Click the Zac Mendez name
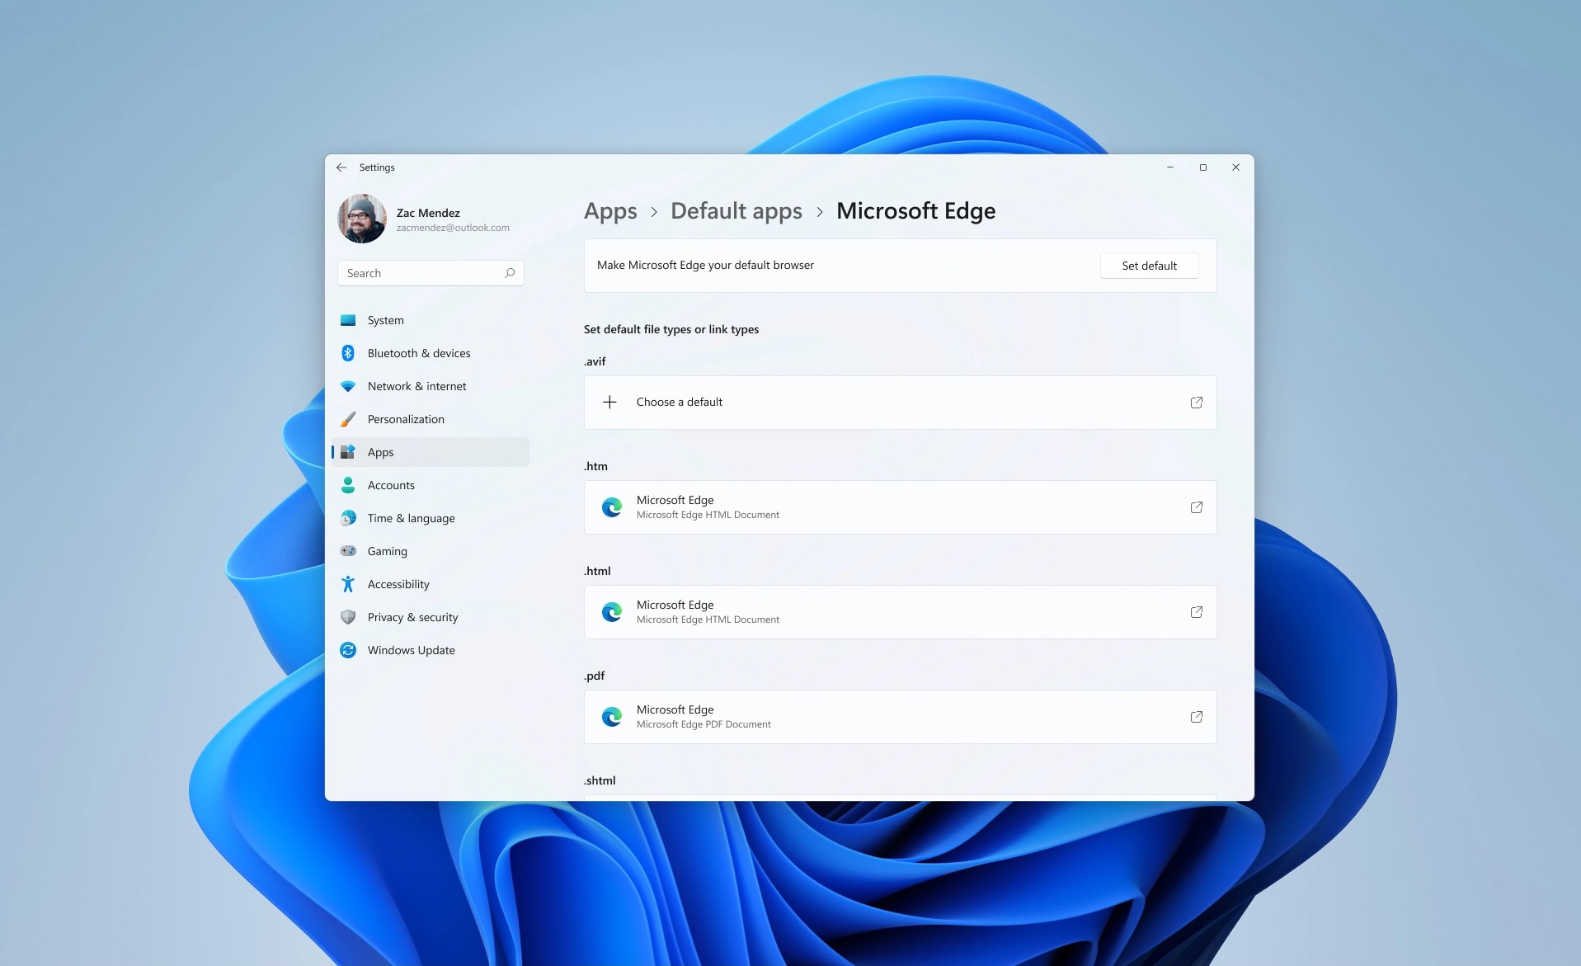Viewport: 1581px width, 966px height. coord(428,213)
